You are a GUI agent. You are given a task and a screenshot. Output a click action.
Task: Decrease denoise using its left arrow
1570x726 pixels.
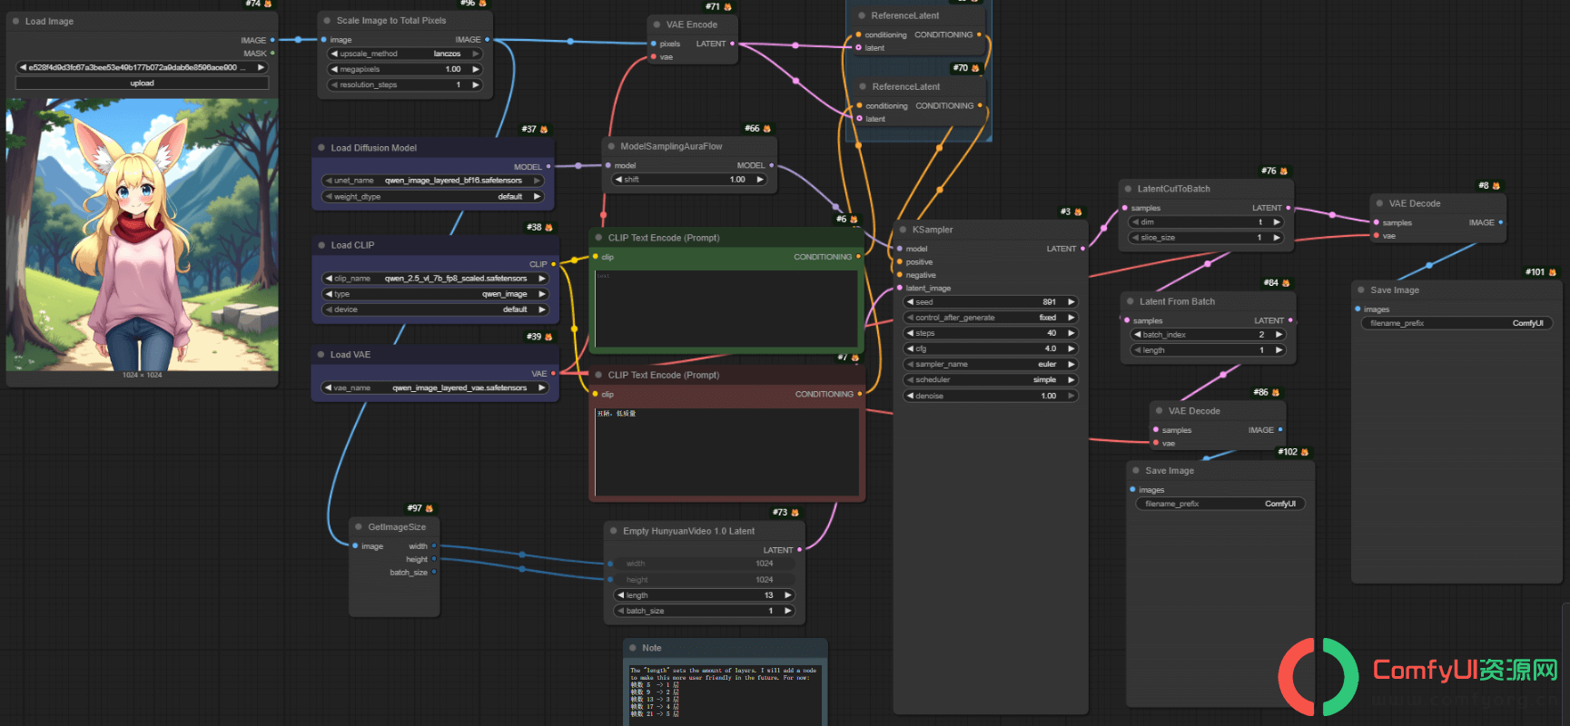(x=911, y=396)
